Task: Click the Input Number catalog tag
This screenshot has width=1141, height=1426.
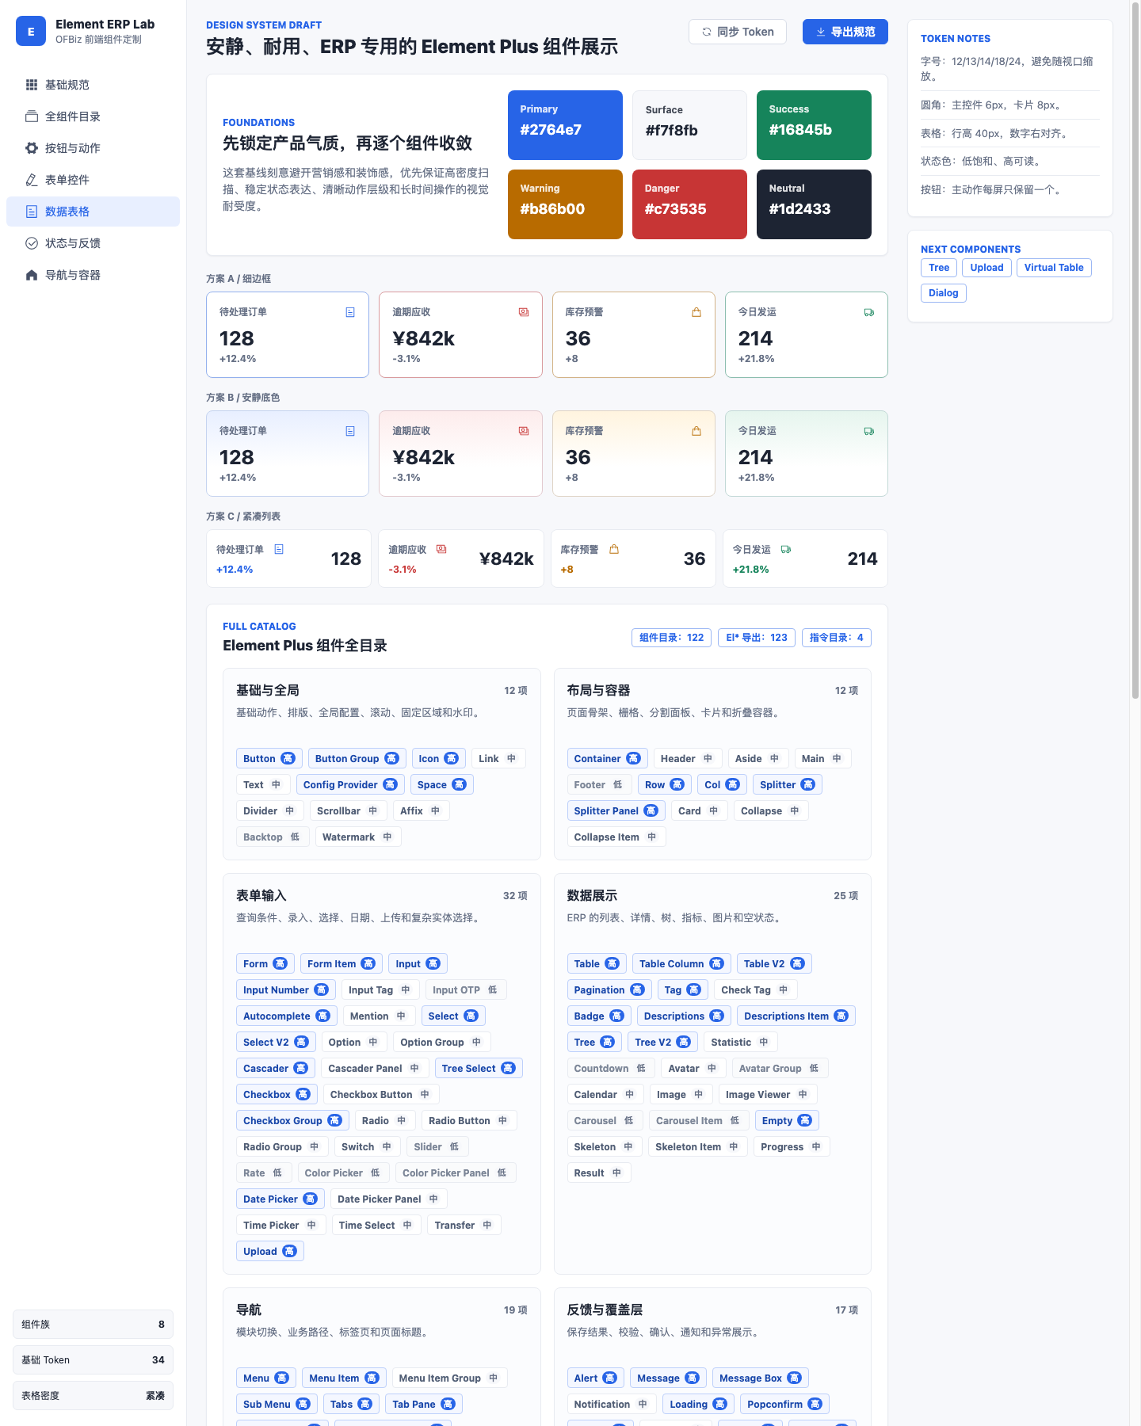Action: click(x=285, y=989)
